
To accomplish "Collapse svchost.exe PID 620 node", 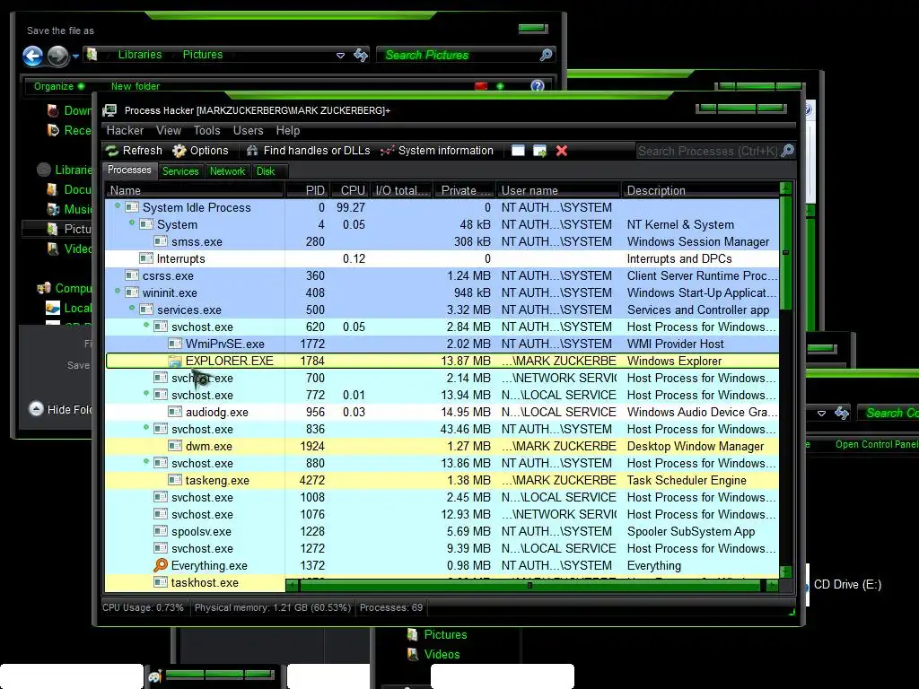I will tap(146, 325).
